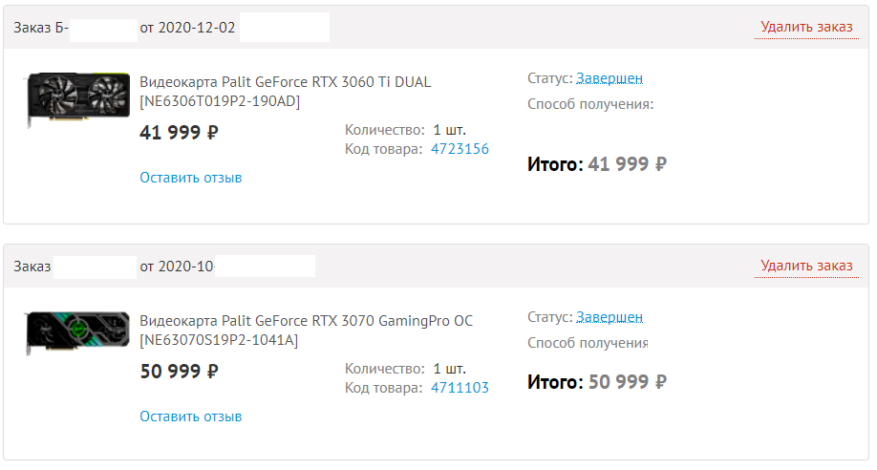Open the Palit GeForce RTX 3070 GamingPro OC title
Image resolution: width=877 pixels, height=470 pixels.
[306, 330]
